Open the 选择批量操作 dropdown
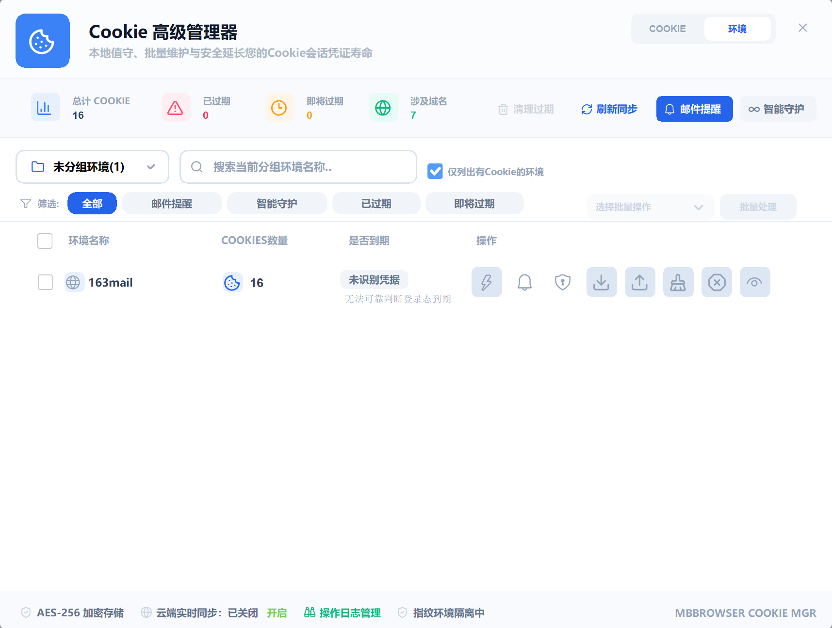Image resolution: width=832 pixels, height=628 pixels. point(650,207)
